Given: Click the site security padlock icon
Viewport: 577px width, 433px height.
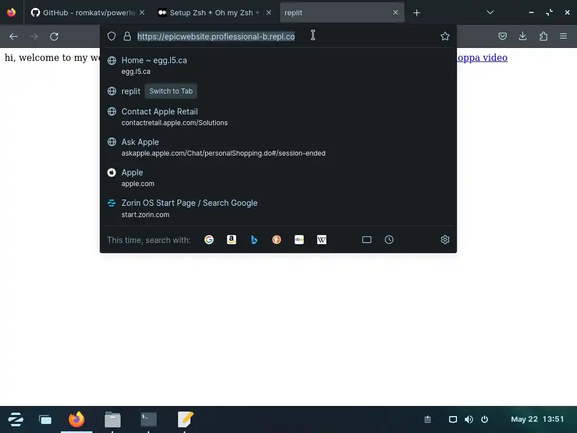Looking at the screenshot, I should pyautogui.click(x=127, y=36).
